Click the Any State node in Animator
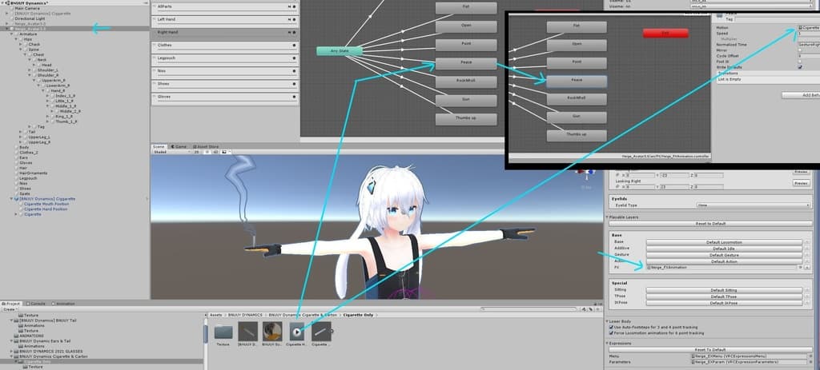Image resolution: width=820 pixels, height=370 pixels. click(x=340, y=50)
